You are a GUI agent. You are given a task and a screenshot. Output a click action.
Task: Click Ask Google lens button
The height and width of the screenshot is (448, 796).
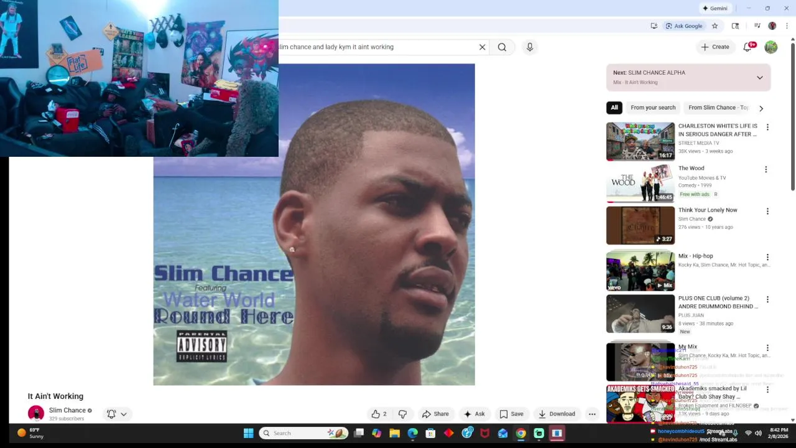tap(684, 26)
